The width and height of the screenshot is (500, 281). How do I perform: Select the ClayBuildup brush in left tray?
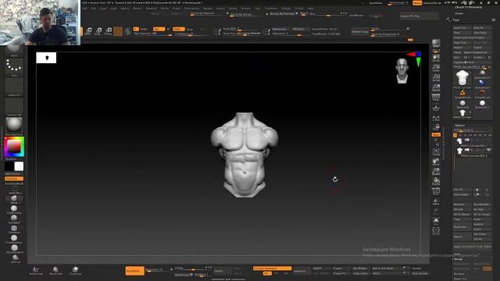click(x=14, y=209)
